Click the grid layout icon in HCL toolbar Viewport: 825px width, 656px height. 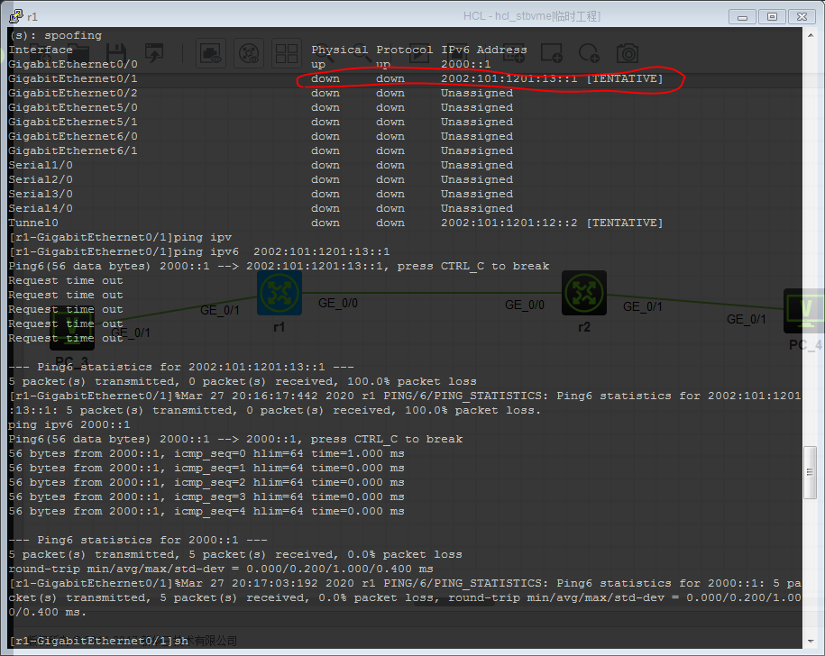click(x=287, y=53)
